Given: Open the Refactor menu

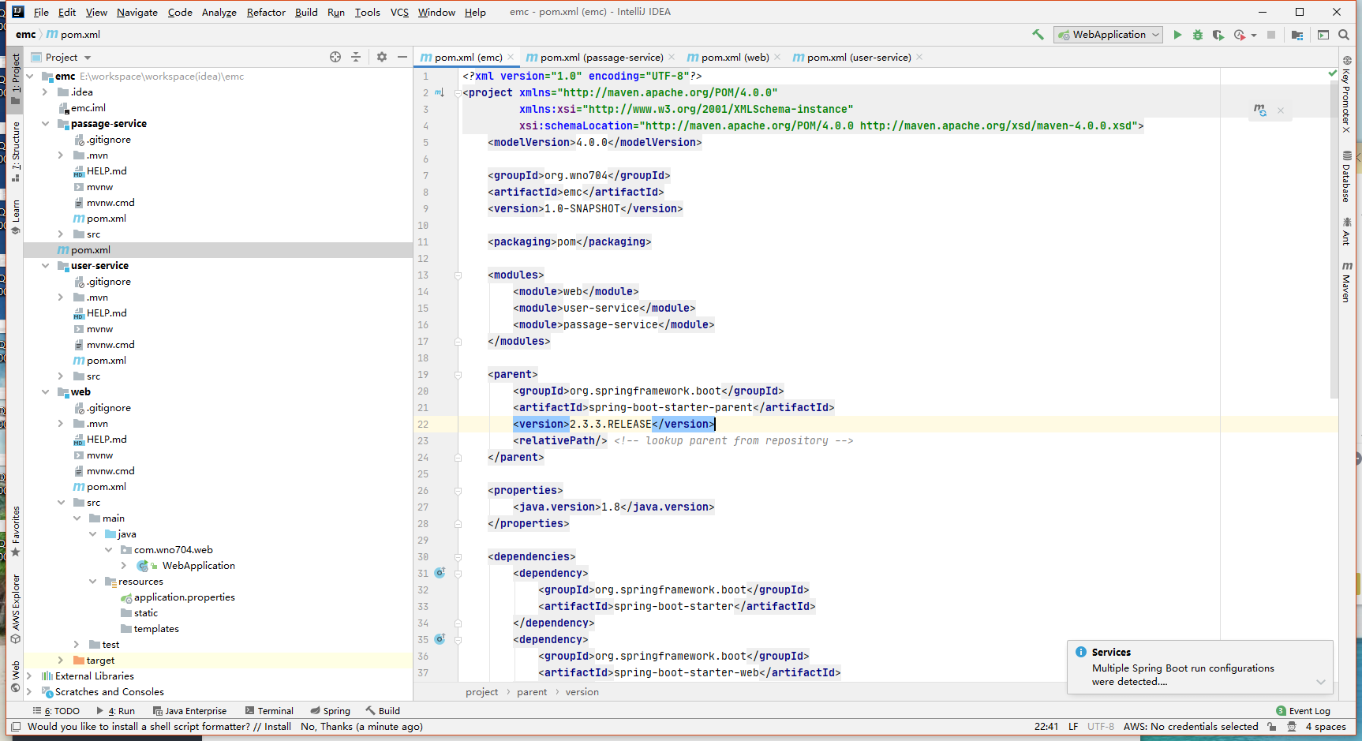Looking at the screenshot, I should pyautogui.click(x=266, y=13).
